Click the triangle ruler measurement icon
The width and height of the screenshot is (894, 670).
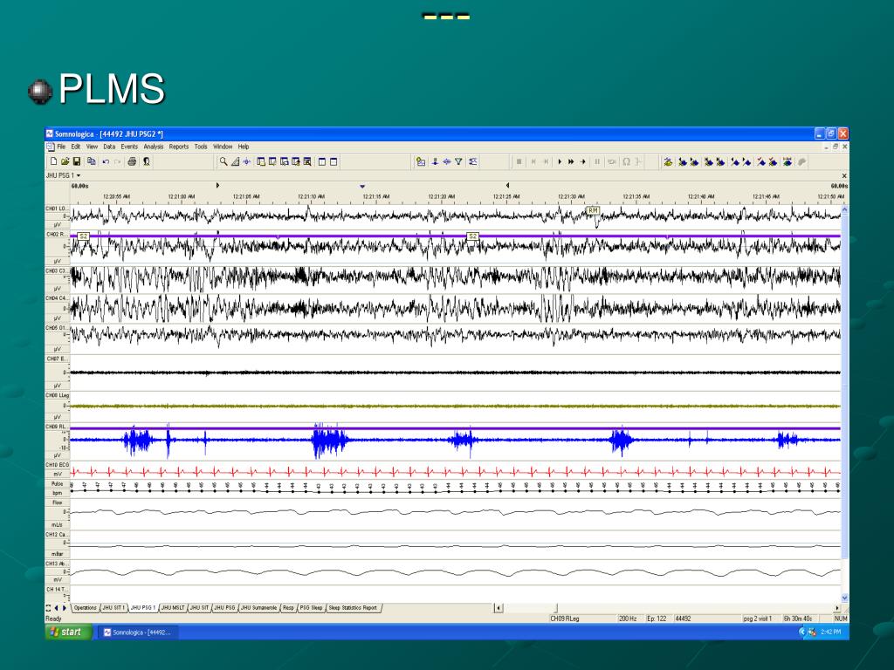click(x=235, y=161)
